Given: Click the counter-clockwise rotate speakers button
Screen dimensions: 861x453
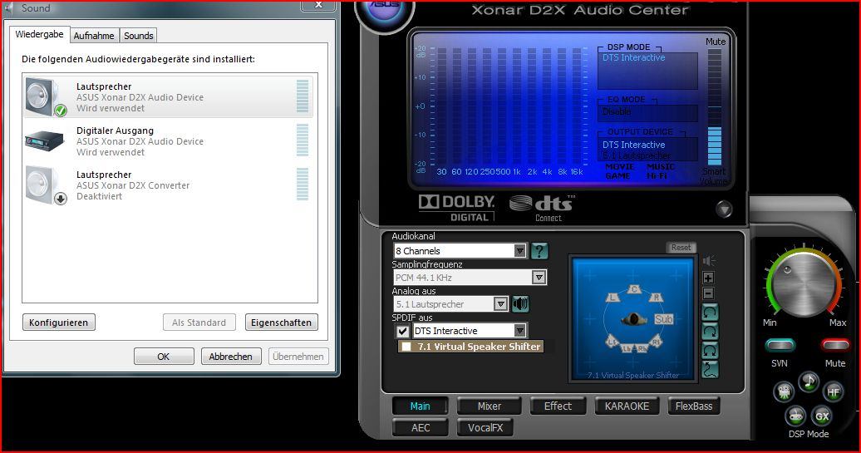Looking at the screenshot, I should 710,313.
